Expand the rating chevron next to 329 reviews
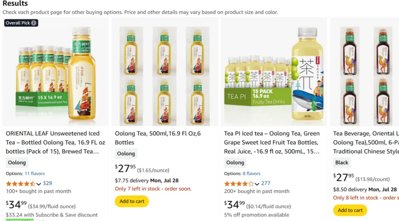The image size is (399, 221). tap(39, 184)
